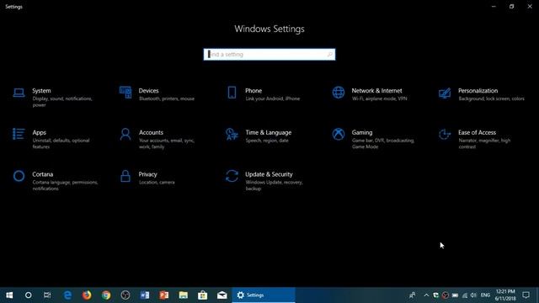The width and height of the screenshot is (539, 303).
Task: Open the Privacy lock icon
Action: tap(125, 176)
